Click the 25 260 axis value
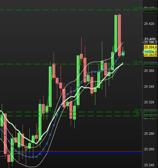The image size is (158, 168). [149, 149]
